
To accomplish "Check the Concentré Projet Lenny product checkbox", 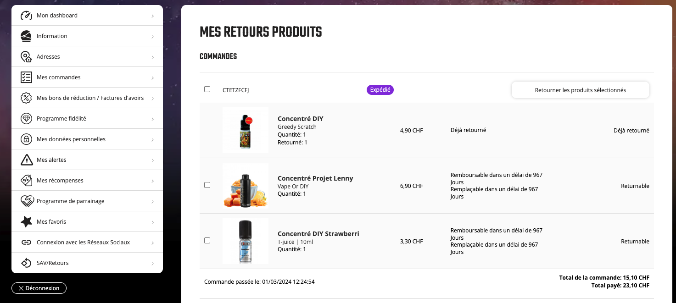I will (207, 185).
